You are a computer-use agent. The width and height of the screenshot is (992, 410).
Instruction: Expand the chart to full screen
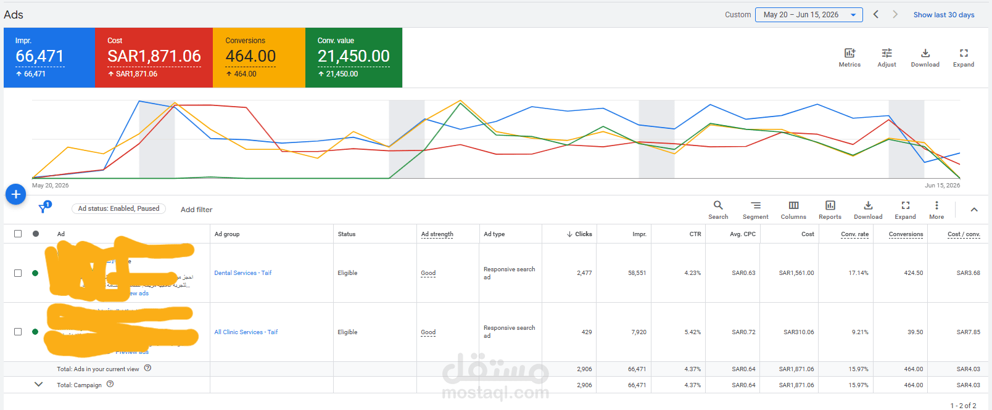tap(964, 57)
